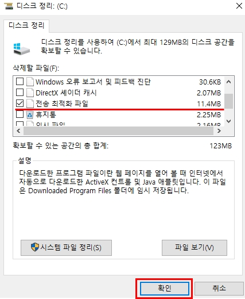This screenshot has height=299, width=245.
Task: Click the shield icon on 시스템 파일 정리 button
Action: point(35,247)
